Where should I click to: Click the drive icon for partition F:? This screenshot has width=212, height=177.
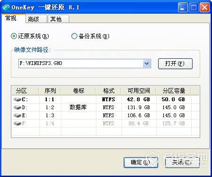tap(17, 123)
